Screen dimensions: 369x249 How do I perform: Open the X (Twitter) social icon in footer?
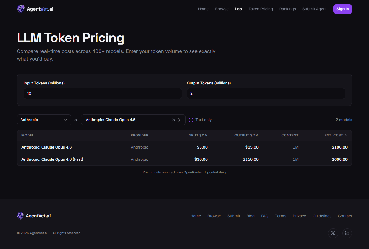pyautogui.click(x=333, y=233)
